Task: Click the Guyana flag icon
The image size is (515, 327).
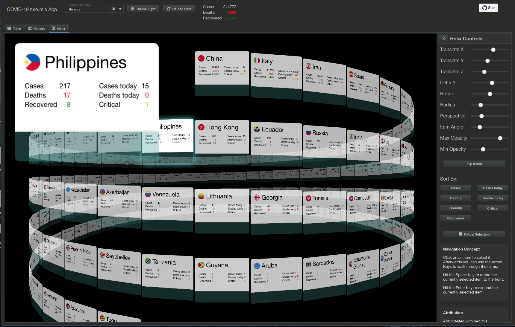Action: [201, 265]
